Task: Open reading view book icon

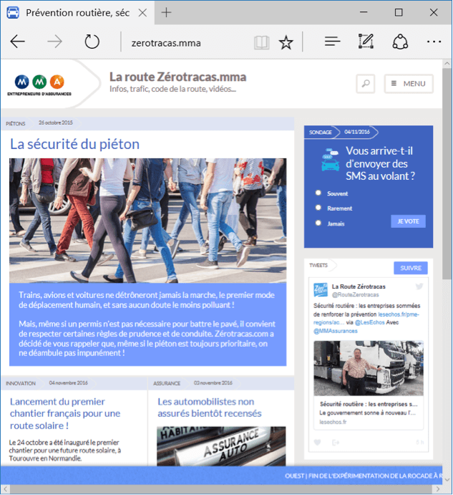Action: [x=261, y=42]
